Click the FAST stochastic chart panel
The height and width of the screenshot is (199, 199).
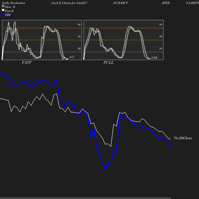pos(42,40)
